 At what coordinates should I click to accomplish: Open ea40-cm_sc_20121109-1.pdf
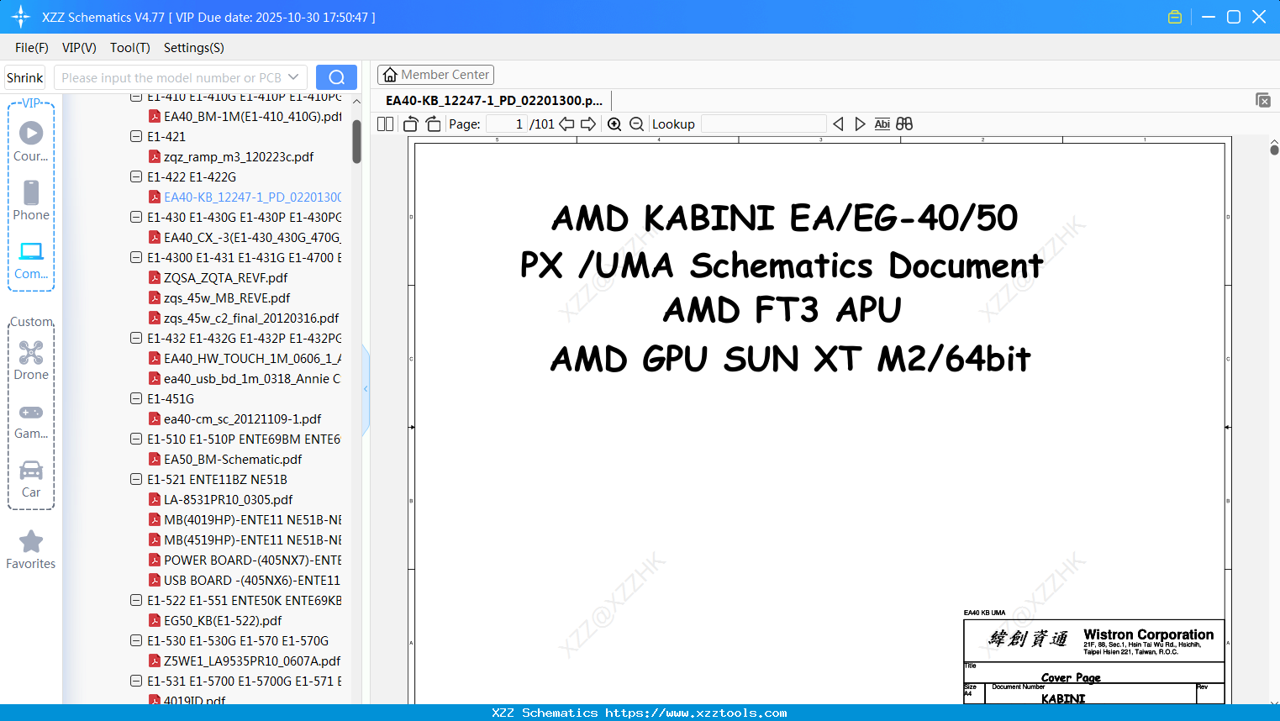click(242, 418)
